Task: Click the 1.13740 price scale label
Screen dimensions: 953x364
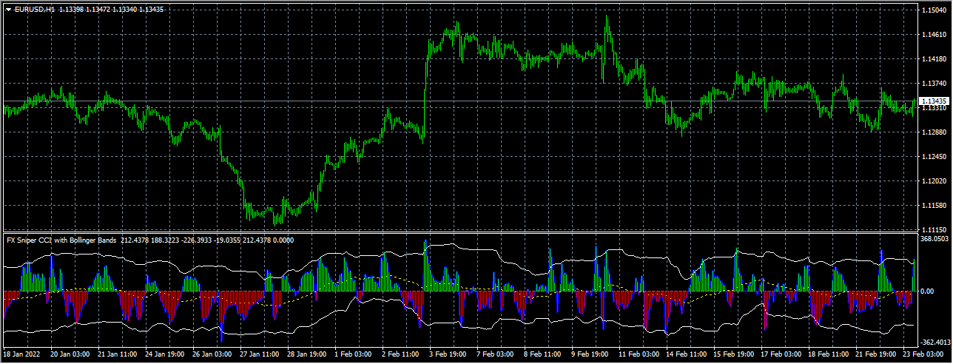Action: [932, 84]
